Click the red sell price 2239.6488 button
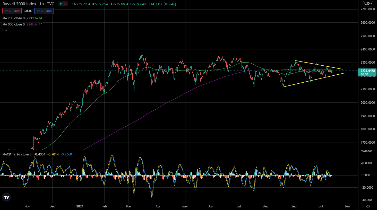This screenshot has height=210, width=377. pyautogui.click(x=12, y=11)
